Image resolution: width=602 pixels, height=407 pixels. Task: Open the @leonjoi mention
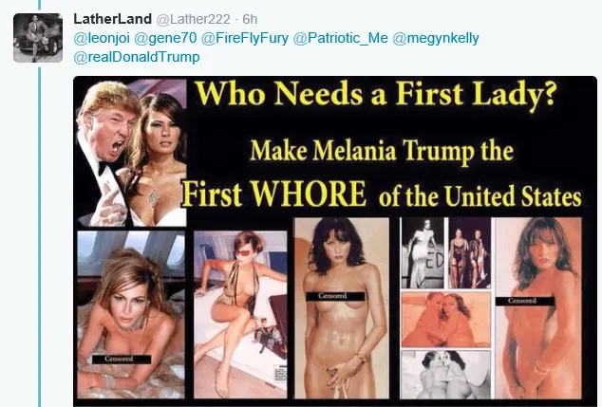102,38
